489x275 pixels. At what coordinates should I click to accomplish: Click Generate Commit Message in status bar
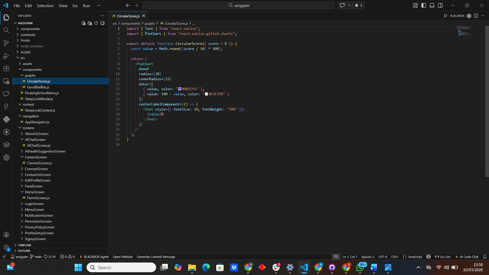tap(156, 257)
